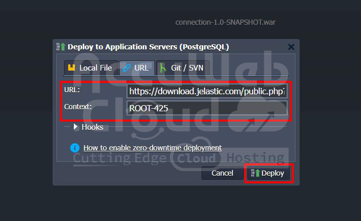Click the Local File tab icon

(71, 68)
